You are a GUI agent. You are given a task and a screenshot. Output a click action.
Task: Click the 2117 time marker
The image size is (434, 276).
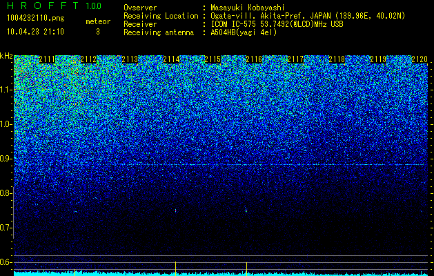295,59
